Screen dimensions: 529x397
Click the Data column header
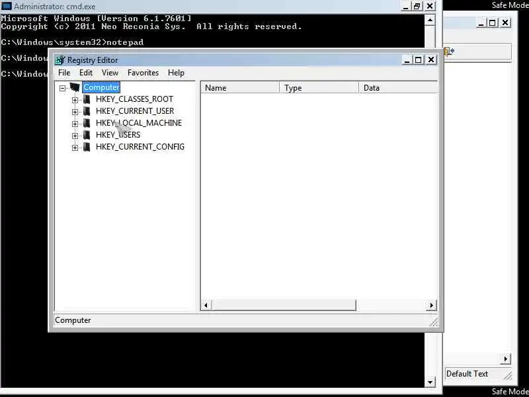399,88
